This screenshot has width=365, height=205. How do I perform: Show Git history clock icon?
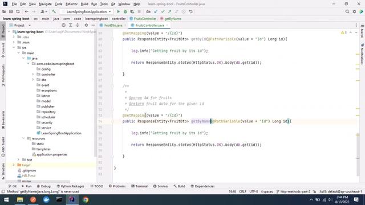point(184,11)
